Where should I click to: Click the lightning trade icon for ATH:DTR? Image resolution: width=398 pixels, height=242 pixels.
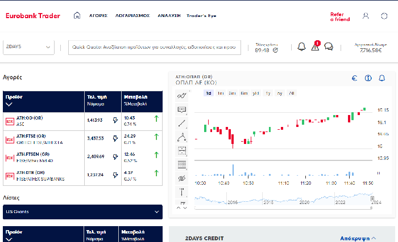tap(115, 175)
